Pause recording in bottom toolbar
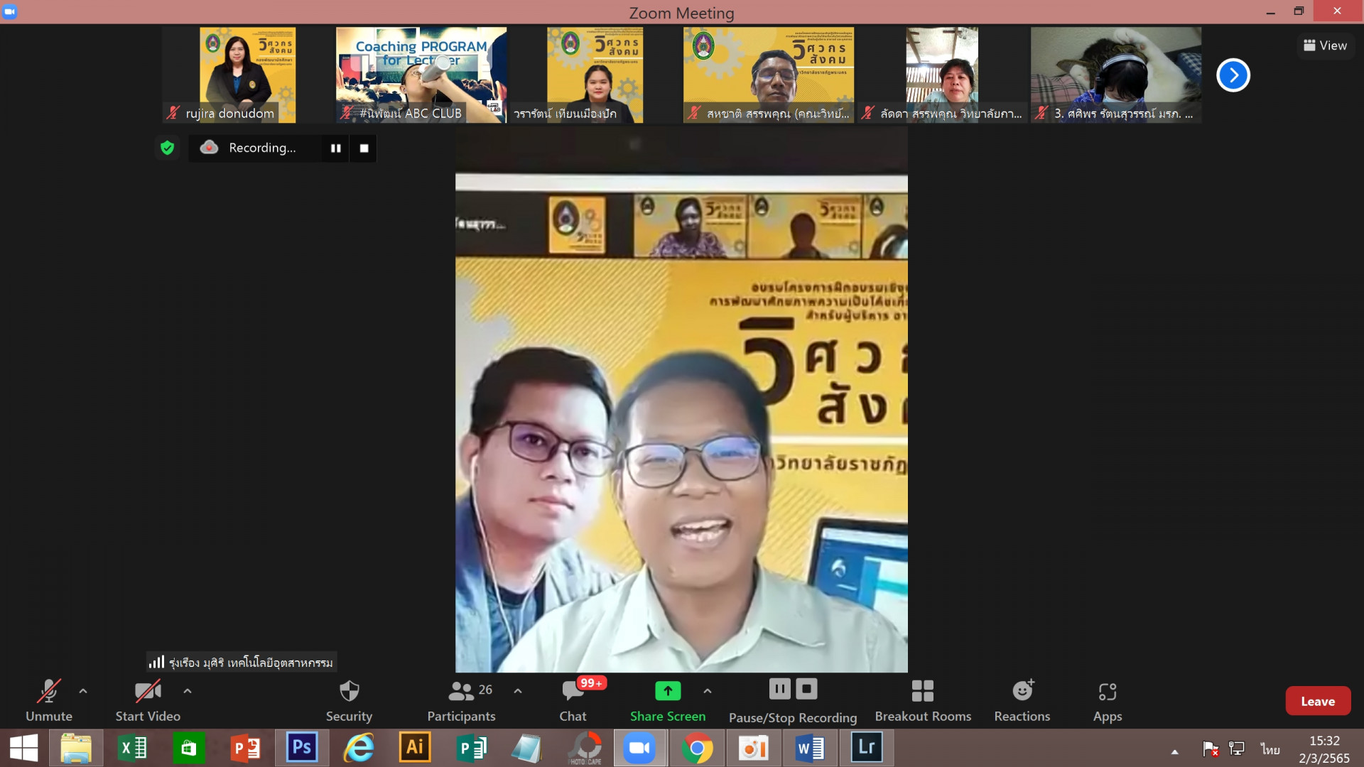1364x767 pixels. (x=779, y=689)
